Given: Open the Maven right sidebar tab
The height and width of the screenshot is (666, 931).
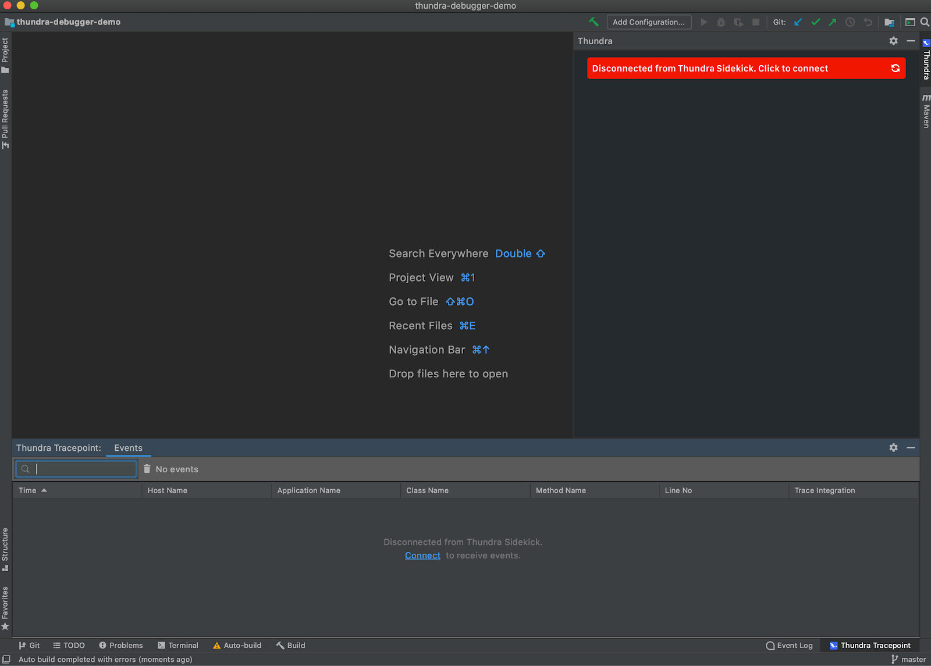Looking at the screenshot, I should (926, 111).
